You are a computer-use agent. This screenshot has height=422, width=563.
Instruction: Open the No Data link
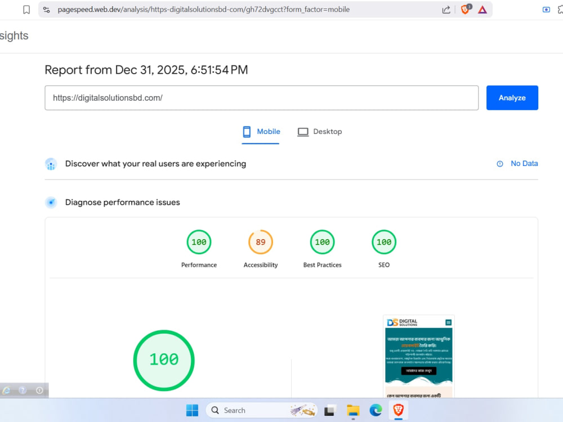coord(524,164)
